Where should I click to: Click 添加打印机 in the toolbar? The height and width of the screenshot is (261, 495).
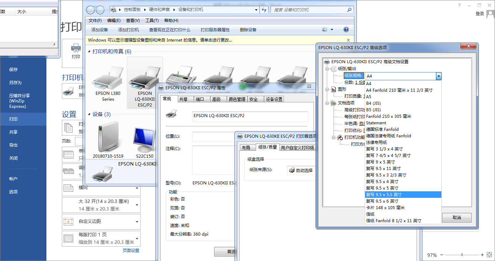click(129, 30)
